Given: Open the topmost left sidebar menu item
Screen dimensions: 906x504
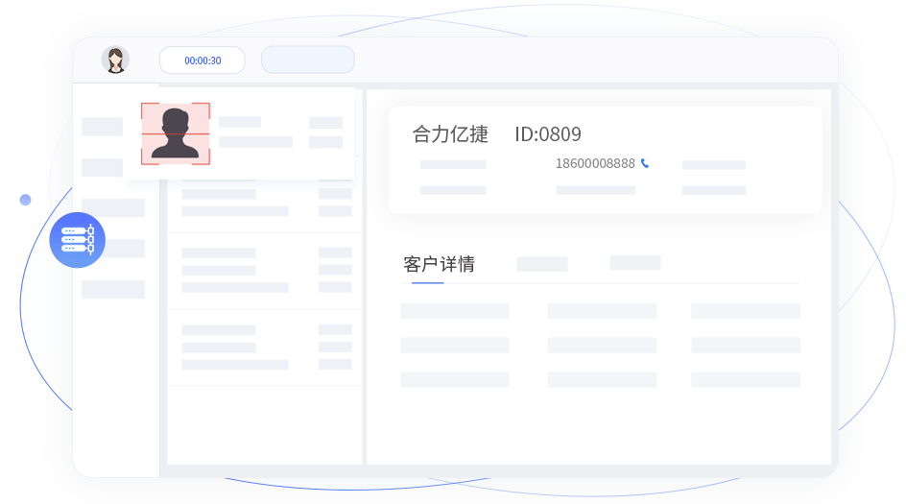Looking at the screenshot, I should coord(103,127).
